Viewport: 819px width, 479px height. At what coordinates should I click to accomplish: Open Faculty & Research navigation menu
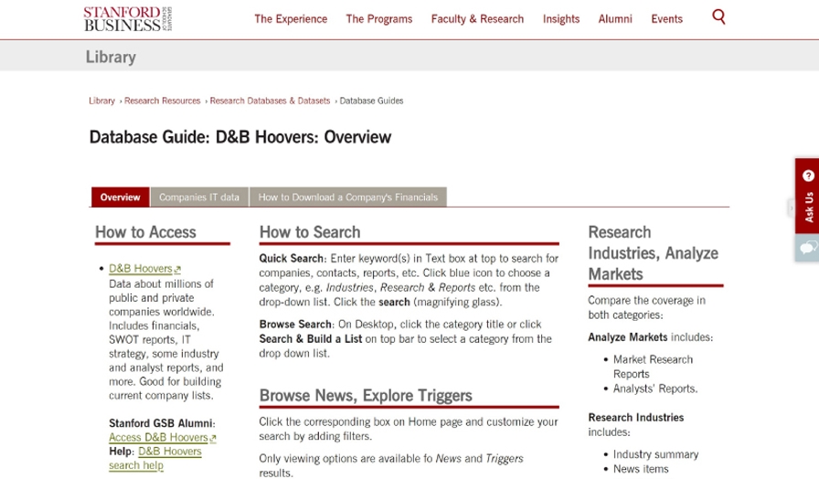[x=477, y=19]
